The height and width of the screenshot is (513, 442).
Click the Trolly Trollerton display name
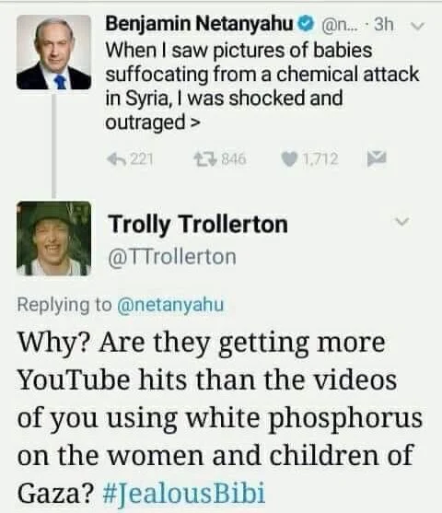198,224
